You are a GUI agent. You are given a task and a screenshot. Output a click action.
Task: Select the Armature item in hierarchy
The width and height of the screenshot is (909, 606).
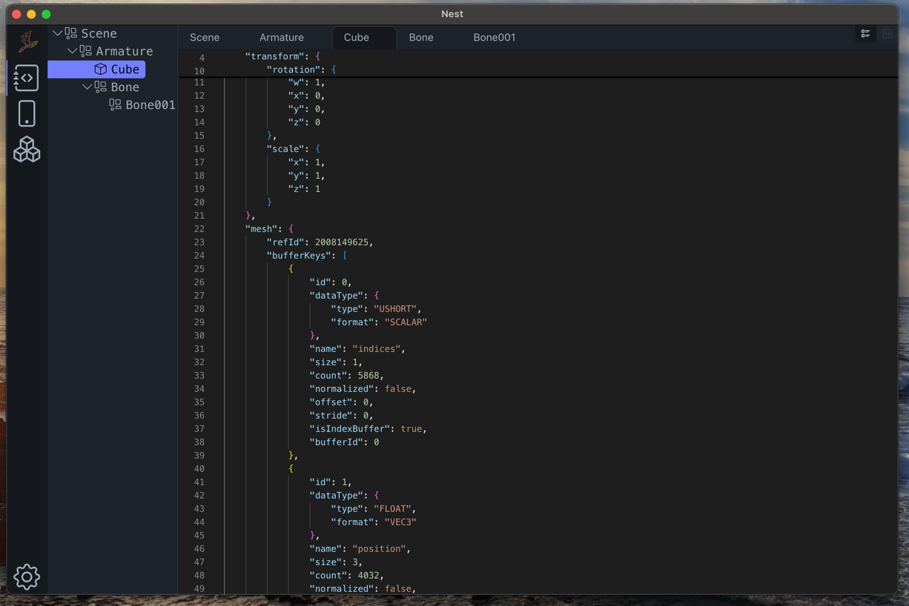click(124, 51)
